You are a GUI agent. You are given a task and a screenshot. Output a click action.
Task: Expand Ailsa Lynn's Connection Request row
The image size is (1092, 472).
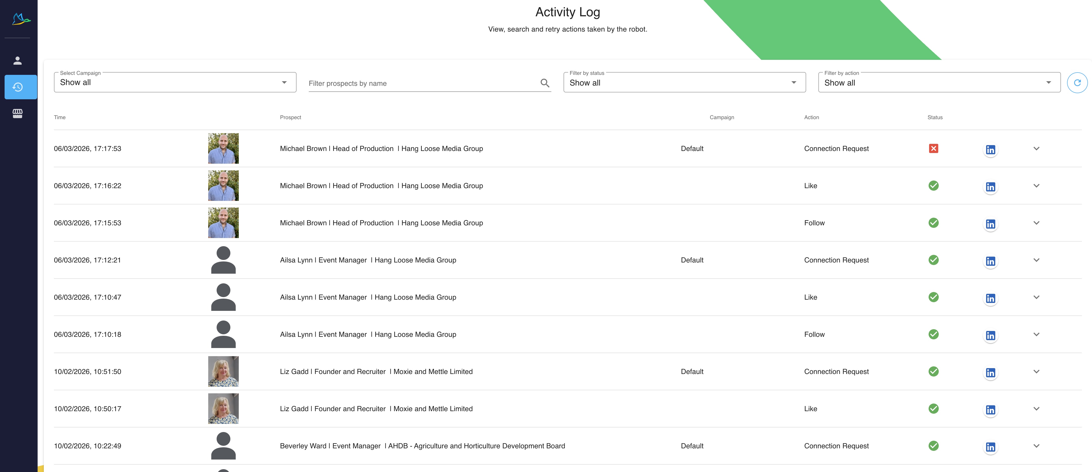1036,260
